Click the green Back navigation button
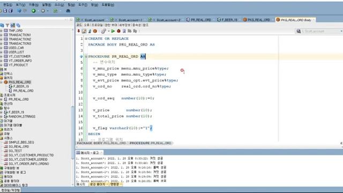The width and height of the screenshot is (343, 193). click(x=33, y=11)
